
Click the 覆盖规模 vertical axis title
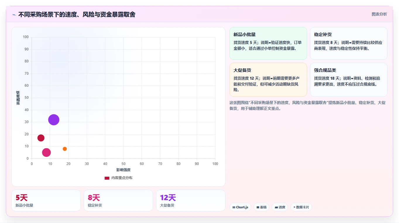[x=18, y=98]
